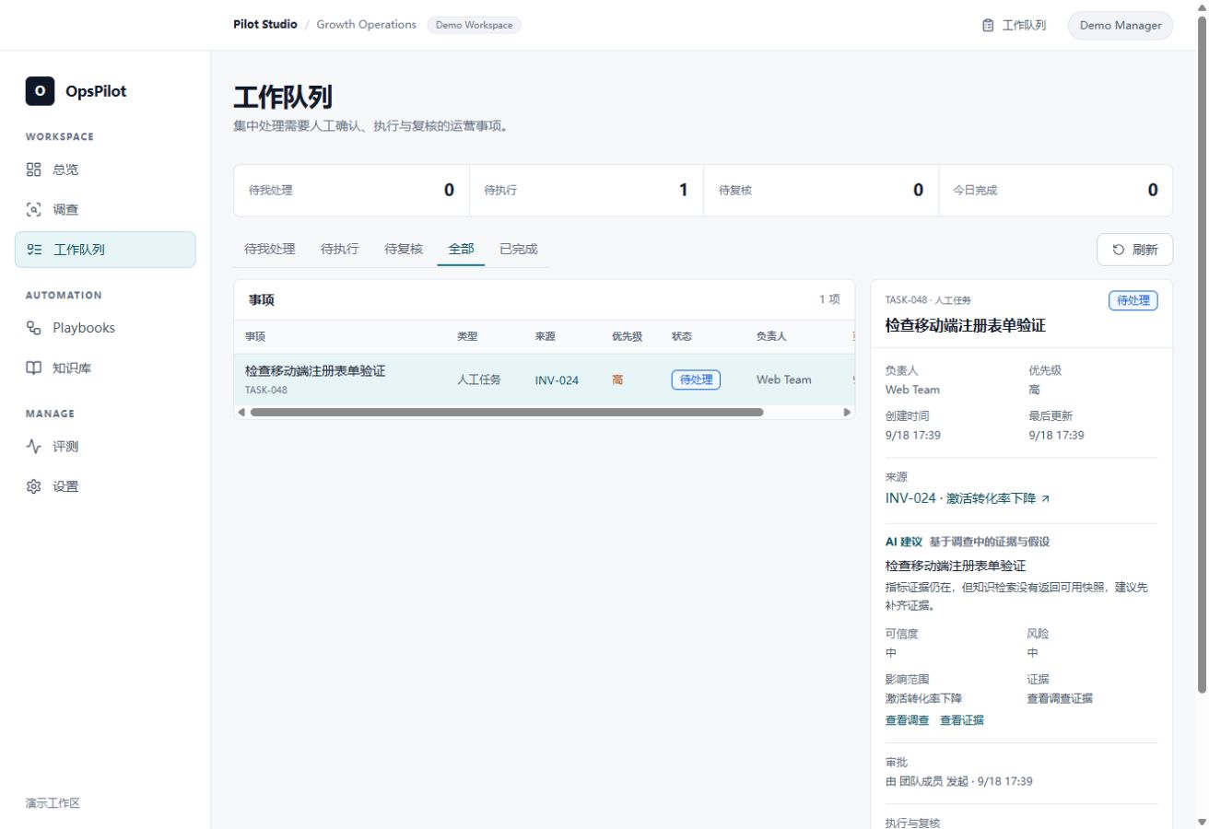Click the 优先级 column header

click(628, 337)
